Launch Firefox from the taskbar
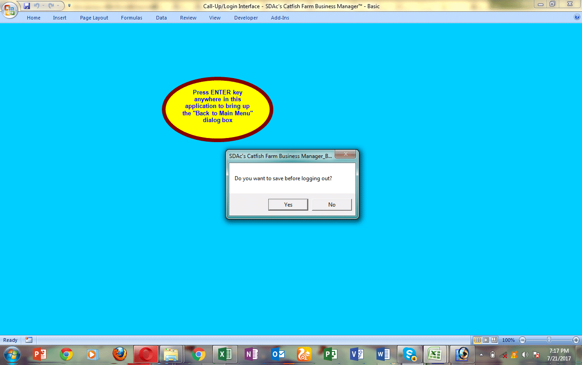Image resolution: width=582 pixels, height=365 pixels. click(120, 355)
